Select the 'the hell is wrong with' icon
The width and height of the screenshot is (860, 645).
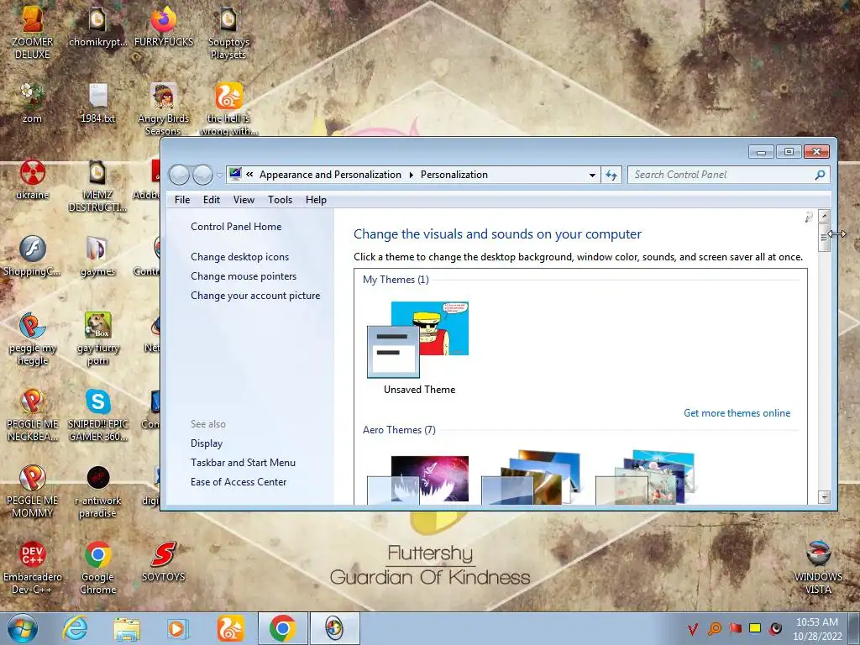228,108
